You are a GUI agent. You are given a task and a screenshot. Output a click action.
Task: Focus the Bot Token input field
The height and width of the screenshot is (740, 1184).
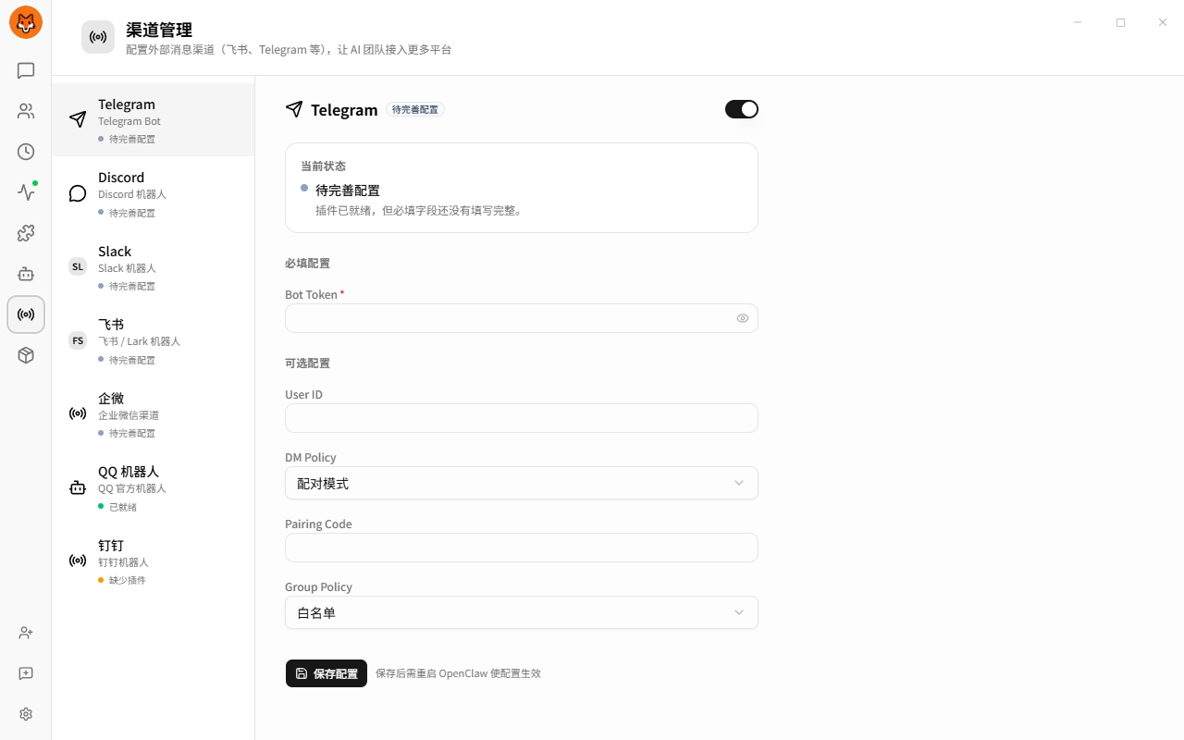[522, 318]
